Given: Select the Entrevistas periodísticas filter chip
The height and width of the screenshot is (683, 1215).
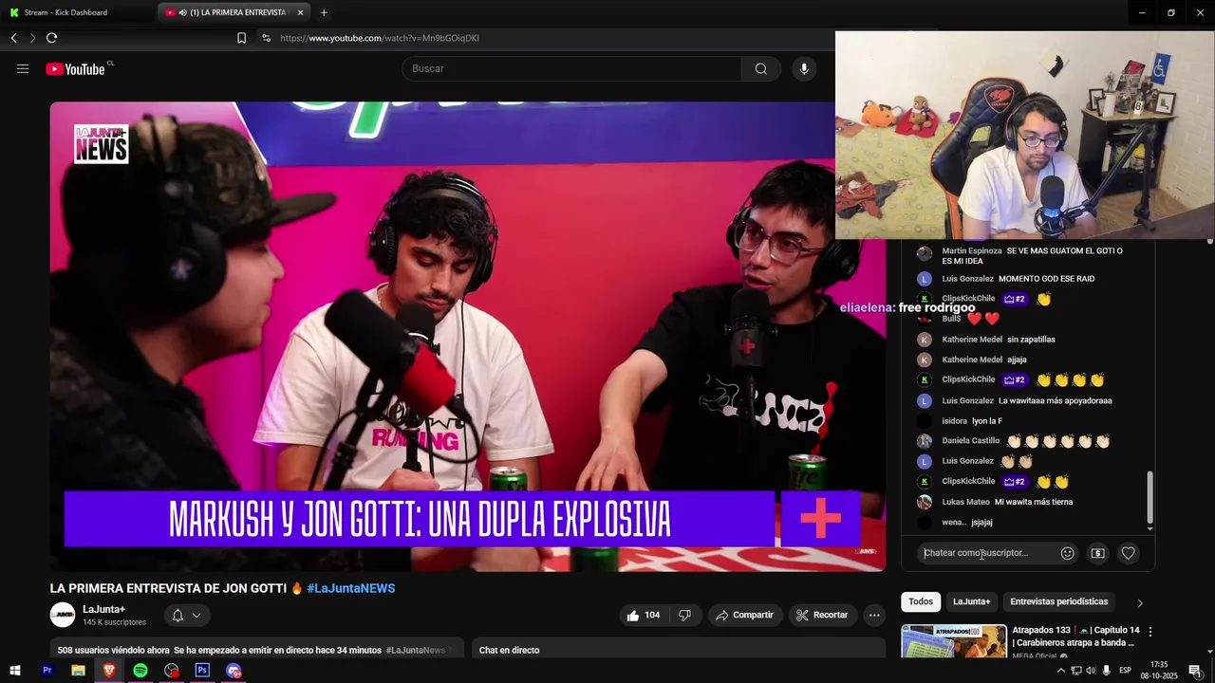Looking at the screenshot, I should (1058, 601).
